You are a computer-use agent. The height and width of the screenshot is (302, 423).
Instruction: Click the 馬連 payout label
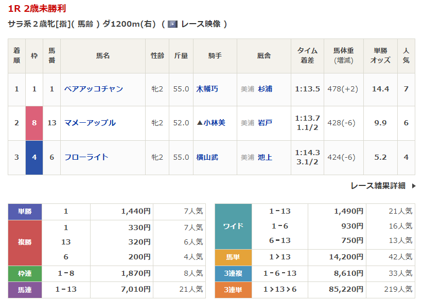[25, 290]
